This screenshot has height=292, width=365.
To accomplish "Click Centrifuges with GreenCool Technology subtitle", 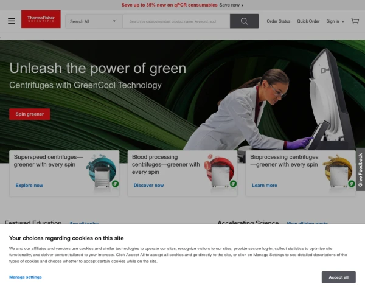I will (x=85, y=85).
